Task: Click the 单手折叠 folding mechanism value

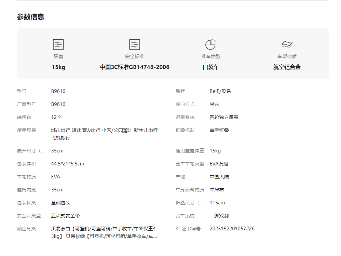Action: pos(219,130)
